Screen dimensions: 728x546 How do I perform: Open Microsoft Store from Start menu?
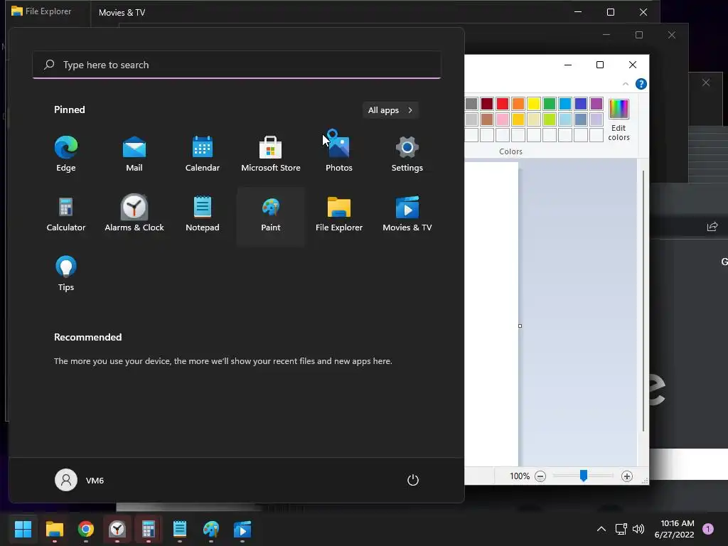click(x=271, y=154)
